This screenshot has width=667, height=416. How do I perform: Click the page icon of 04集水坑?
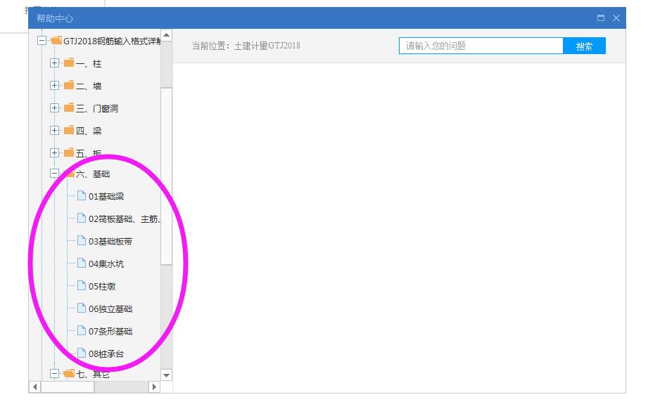(x=82, y=264)
